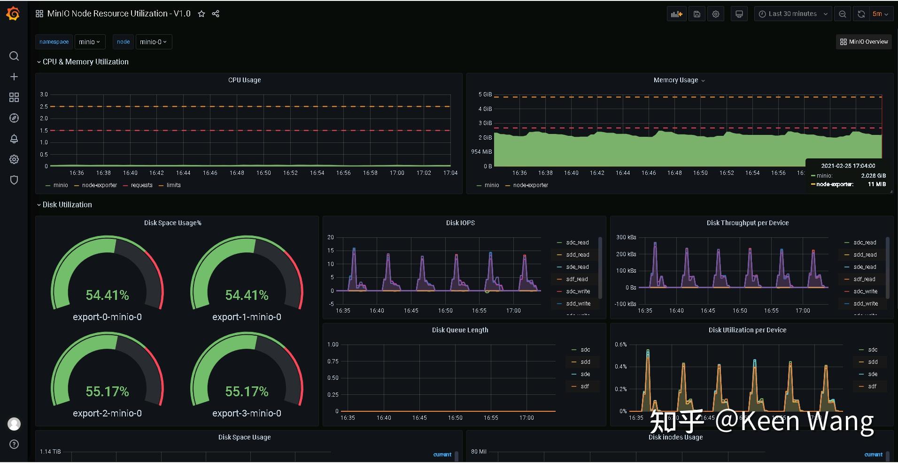Toggle minio series in CPU Usage legend
The image size is (898, 463).
[x=61, y=185]
